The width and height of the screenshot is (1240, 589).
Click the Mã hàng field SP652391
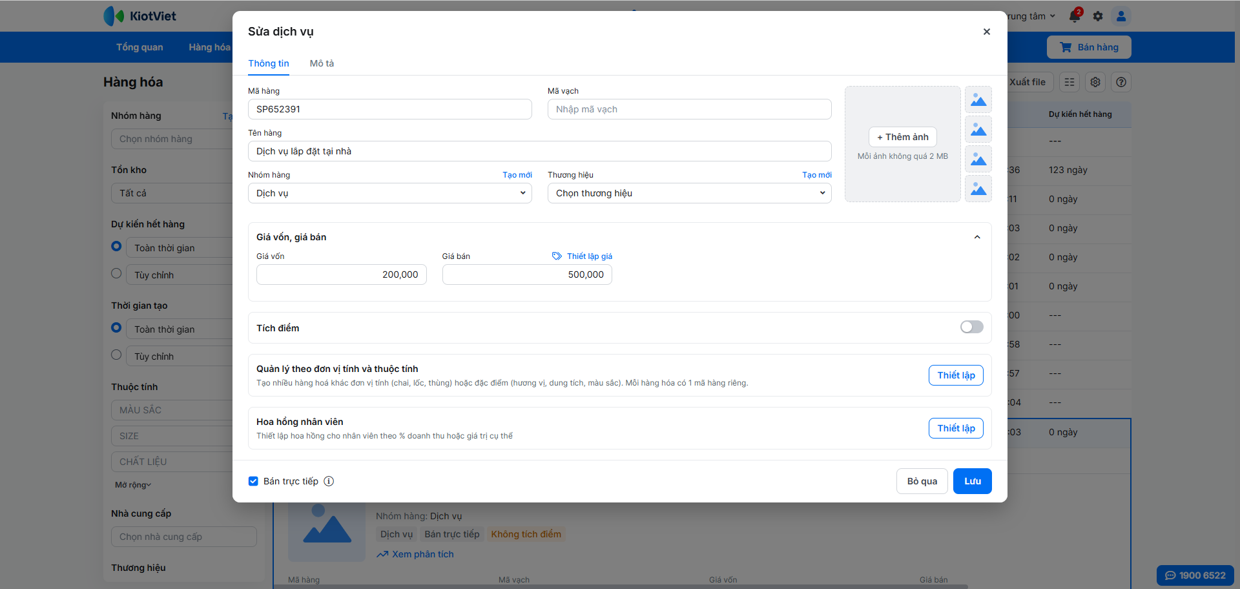click(390, 109)
